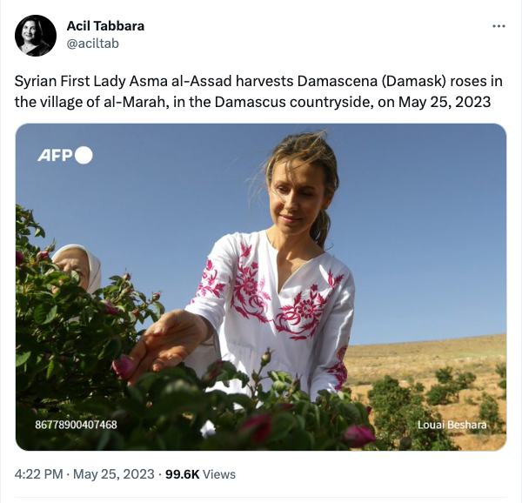Click the word Views in tweet footer
The height and width of the screenshot is (503, 522).
coord(219,474)
